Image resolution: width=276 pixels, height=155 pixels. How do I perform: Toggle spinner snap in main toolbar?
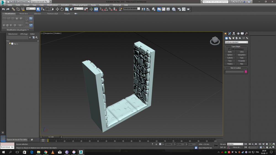115,9
